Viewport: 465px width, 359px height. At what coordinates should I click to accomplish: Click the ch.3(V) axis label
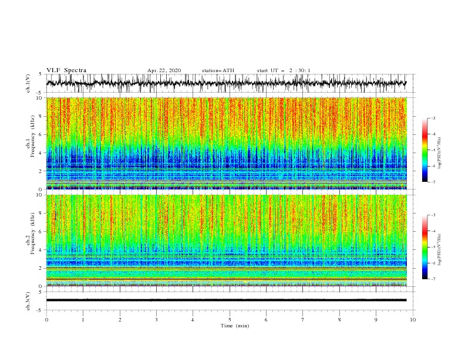click(28, 301)
